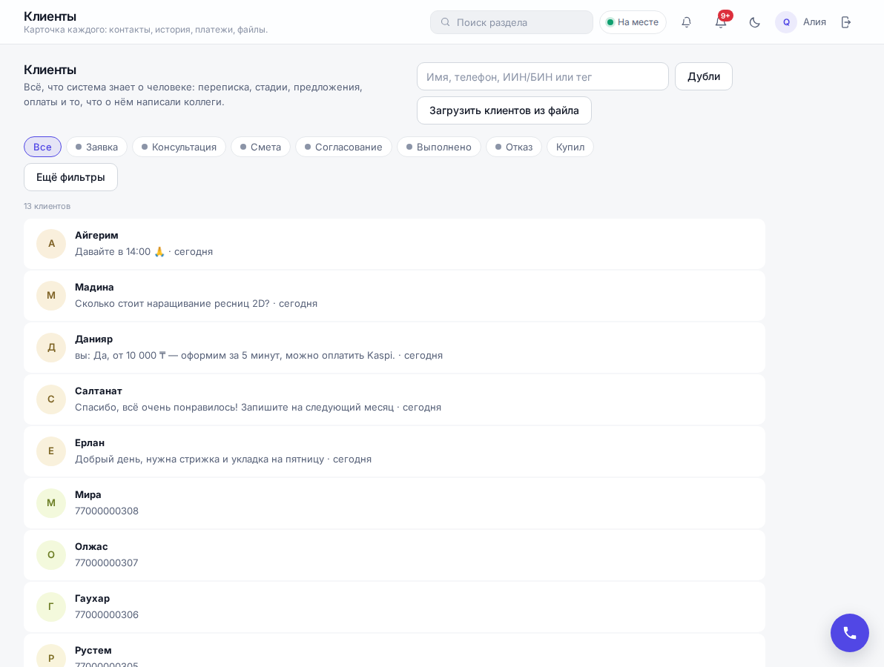Click Салтанат's avatar letter С

[51, 399]
